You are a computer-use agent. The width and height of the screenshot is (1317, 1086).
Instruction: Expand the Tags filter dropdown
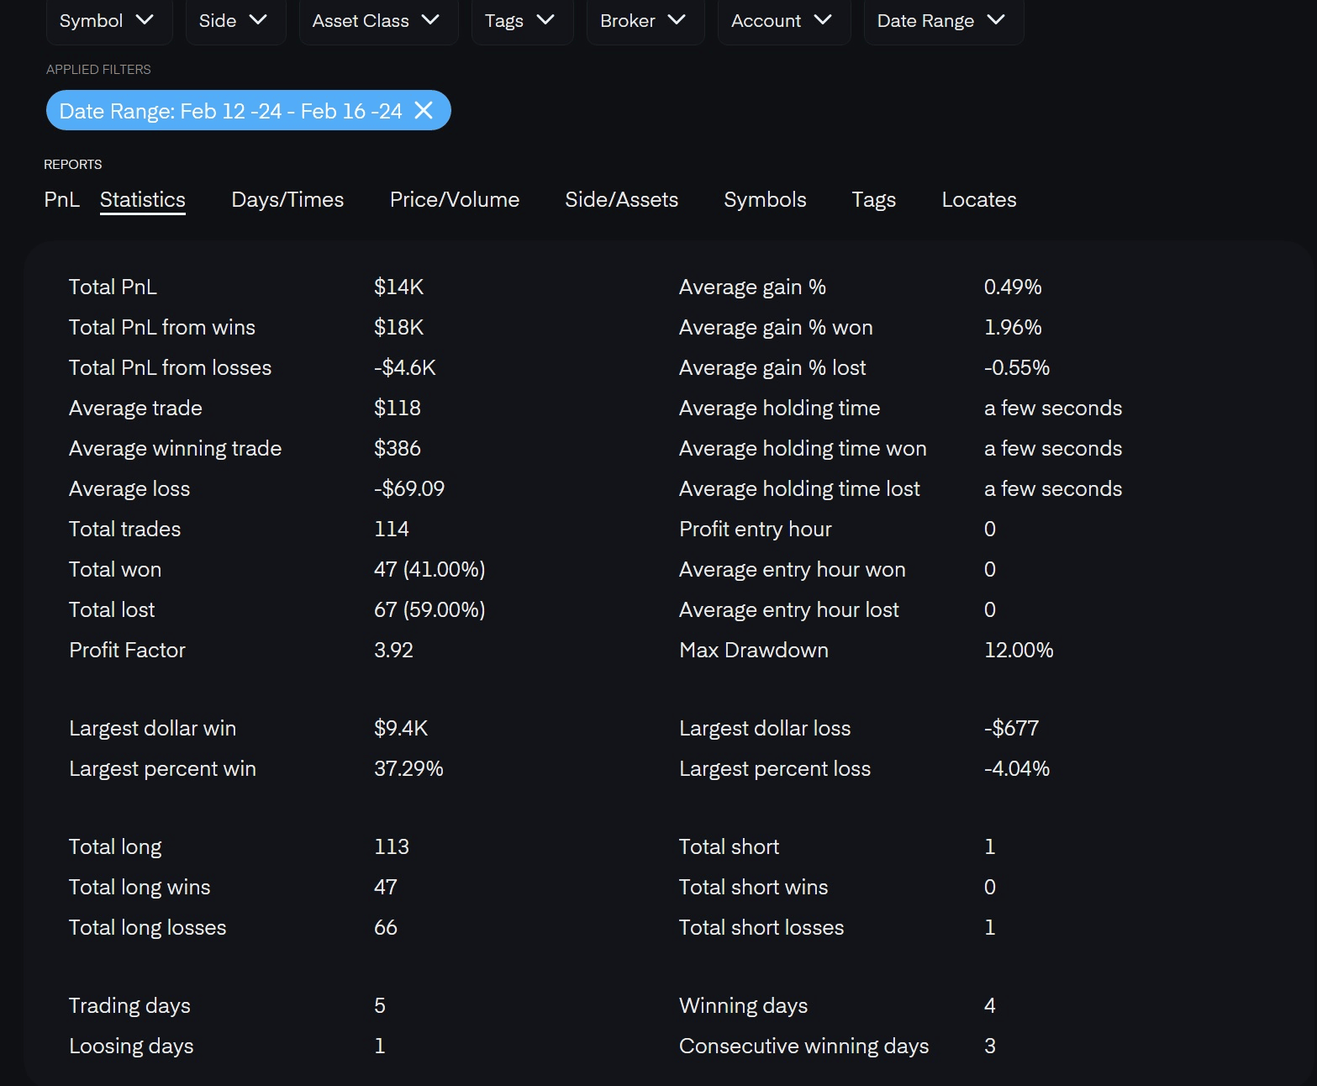(x=520, y=21)
